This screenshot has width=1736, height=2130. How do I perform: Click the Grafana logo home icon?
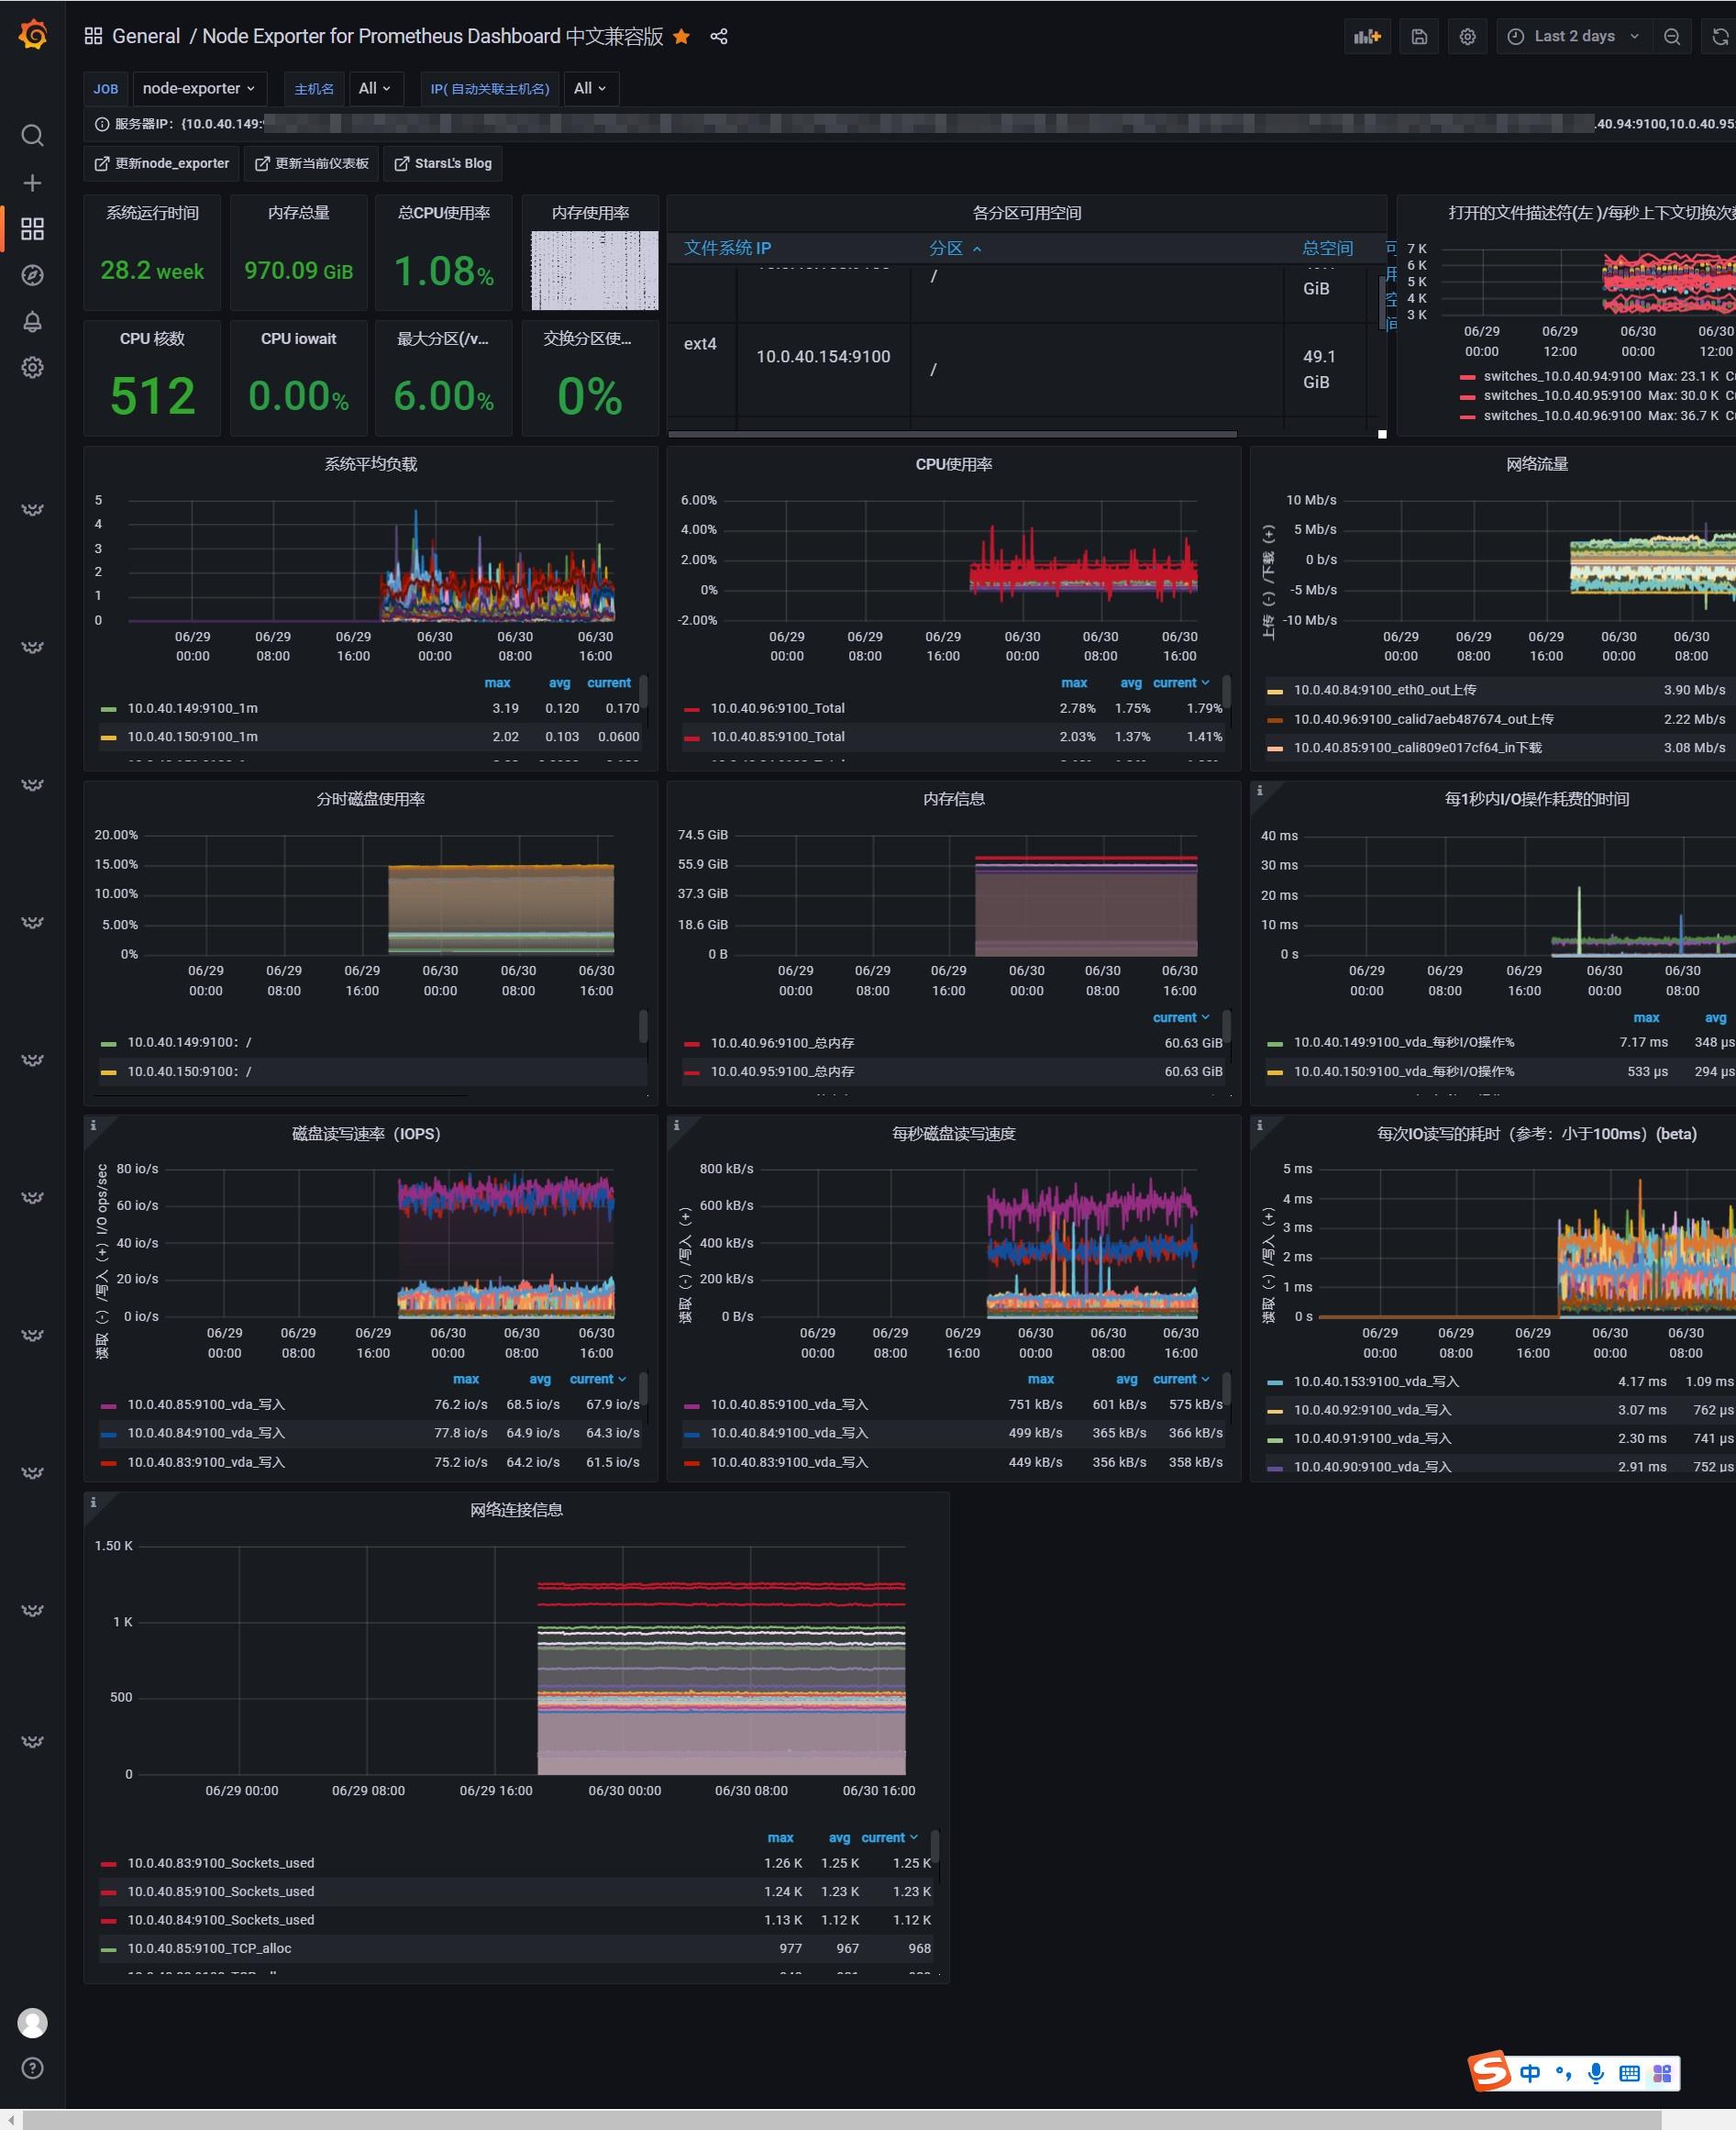point(33,35)
